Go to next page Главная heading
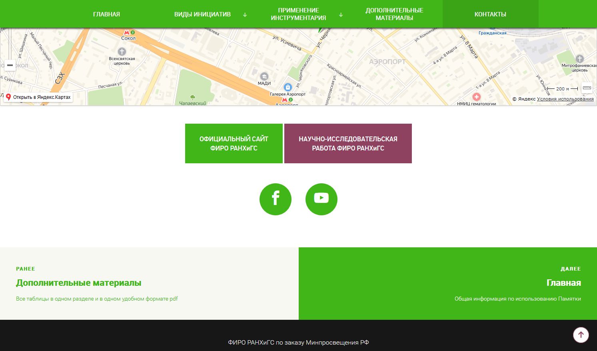Screen dimensions: 597x351 click(564, 283)
